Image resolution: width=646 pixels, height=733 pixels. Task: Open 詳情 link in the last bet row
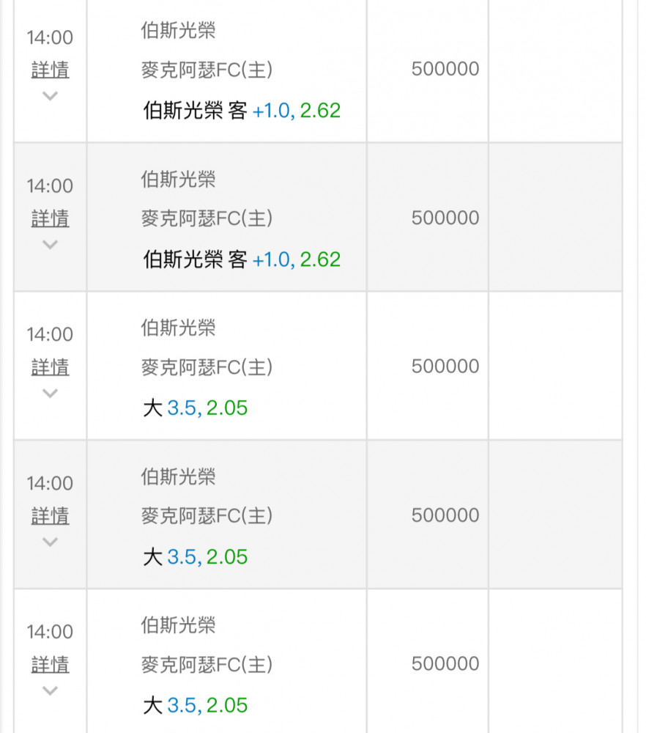[50, 665]
